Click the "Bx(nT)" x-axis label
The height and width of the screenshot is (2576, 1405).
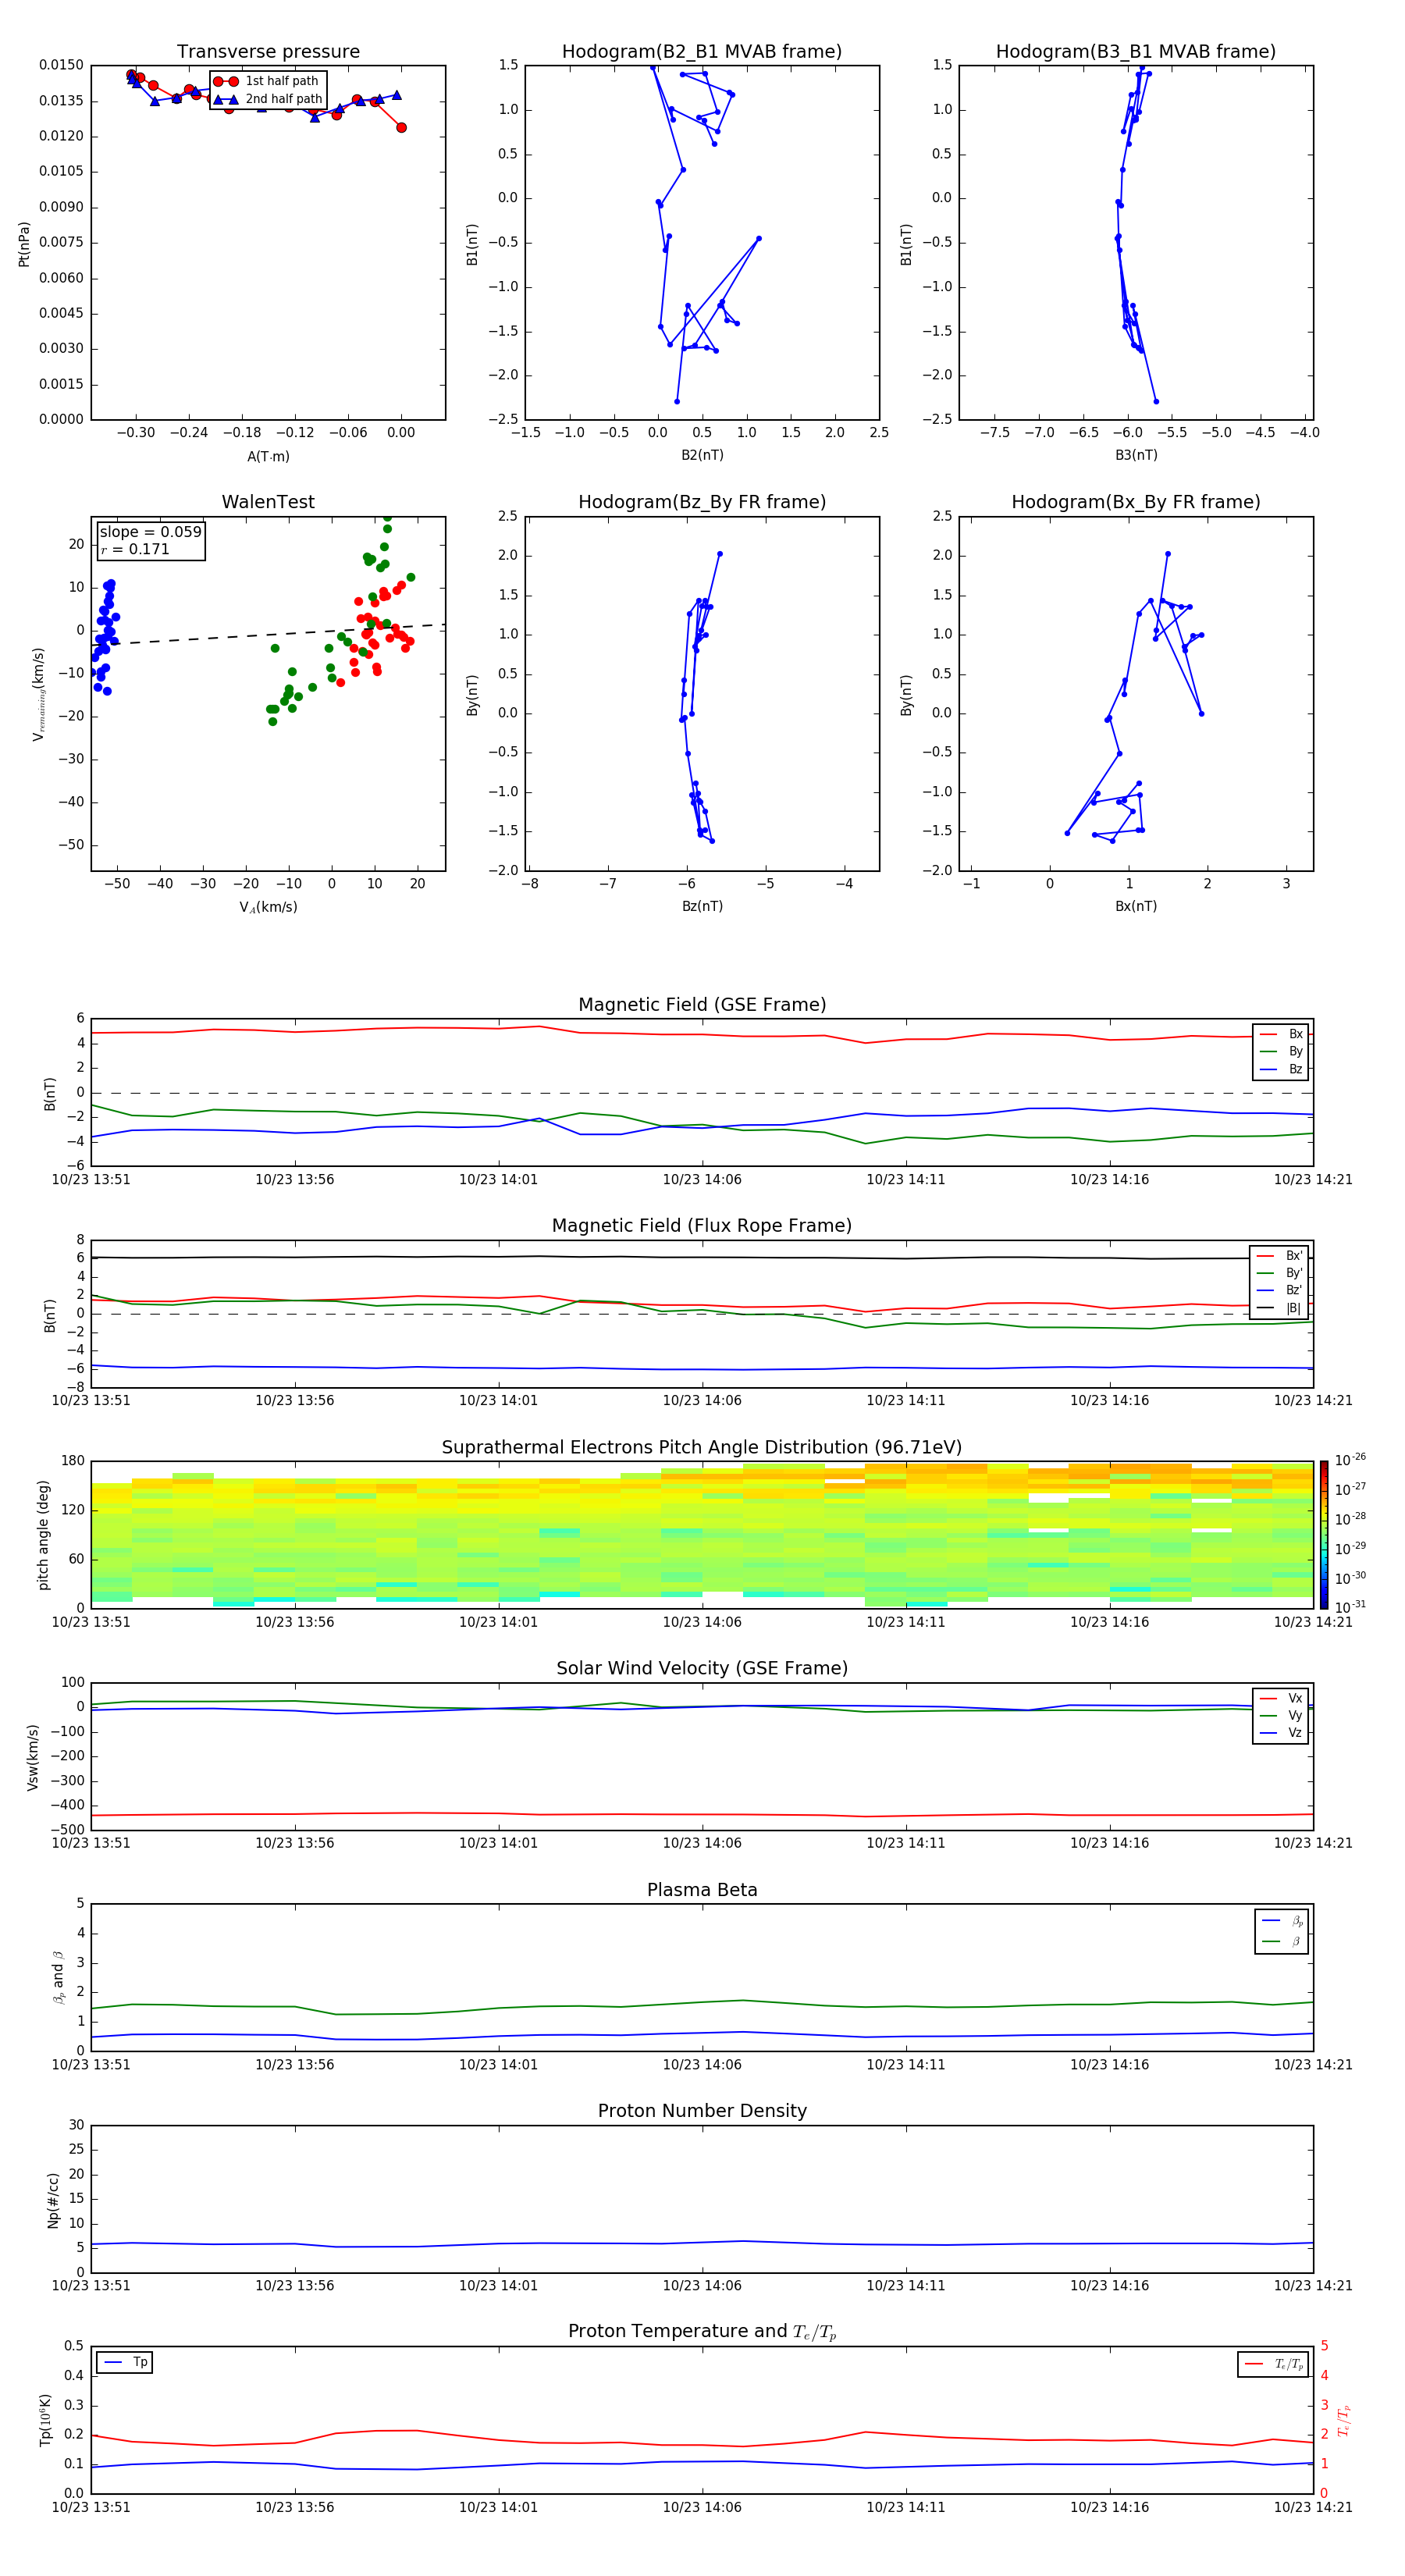click(x=1136, y=906)
